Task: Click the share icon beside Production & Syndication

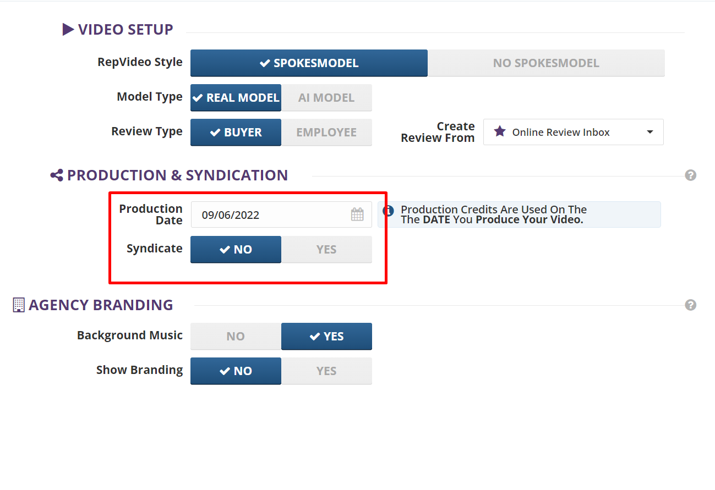Action: pos(57,175)
